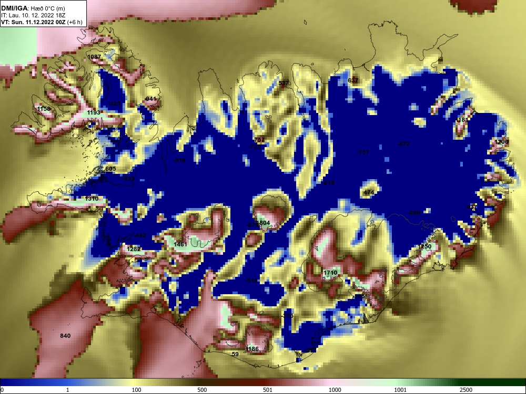This screenshot has width=526, height=394.
Task: Click the 1250 height label
Action: click(x=424, y=246)
